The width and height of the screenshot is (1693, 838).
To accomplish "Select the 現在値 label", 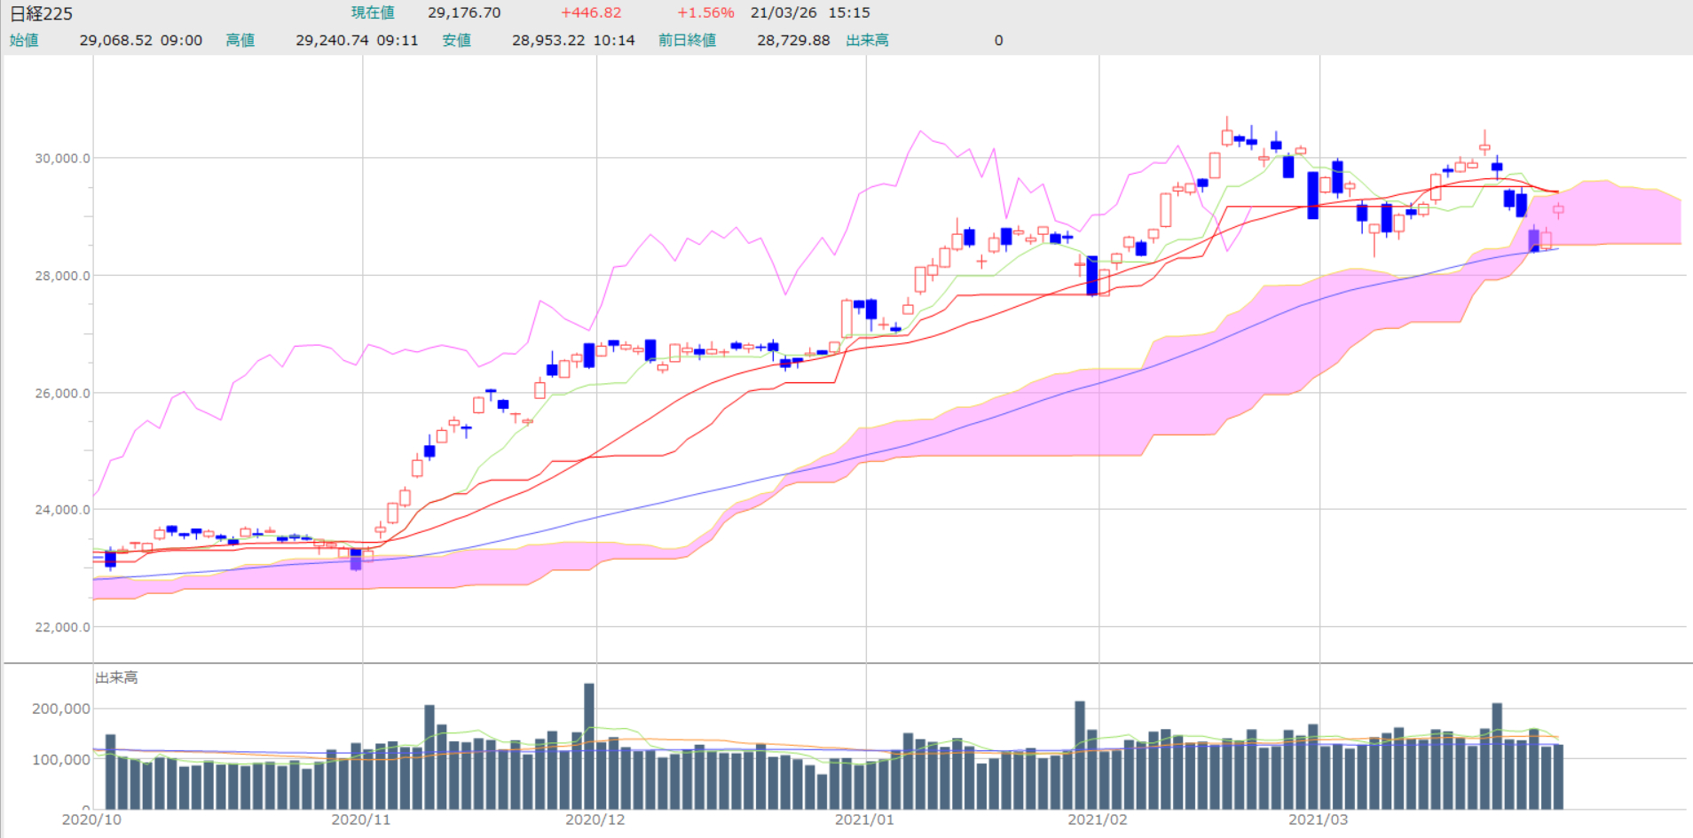I will click(x=373, y=12).
